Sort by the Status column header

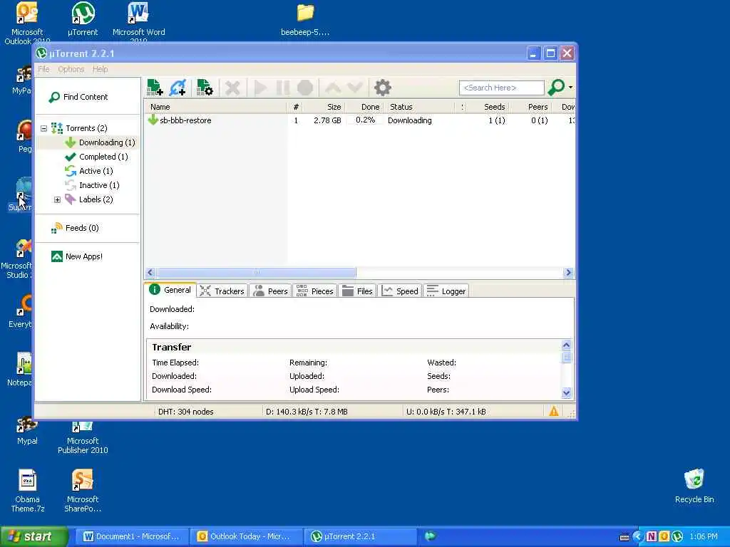pyautogui.click(x=419, y=107)
